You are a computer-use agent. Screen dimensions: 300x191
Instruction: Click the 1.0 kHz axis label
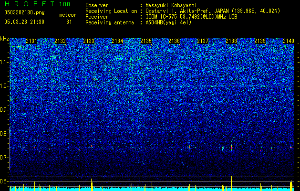pyautogui.click(x=4, y=86)
